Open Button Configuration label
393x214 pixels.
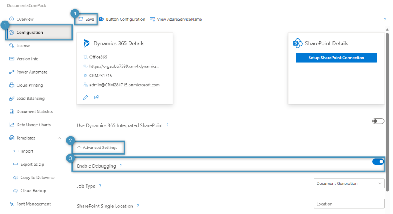[x=125, y=19]
